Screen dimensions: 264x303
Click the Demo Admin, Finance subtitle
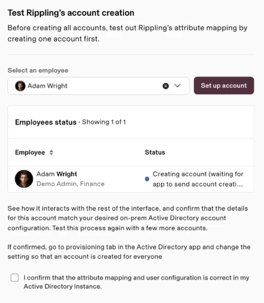[x=71, y=184]
